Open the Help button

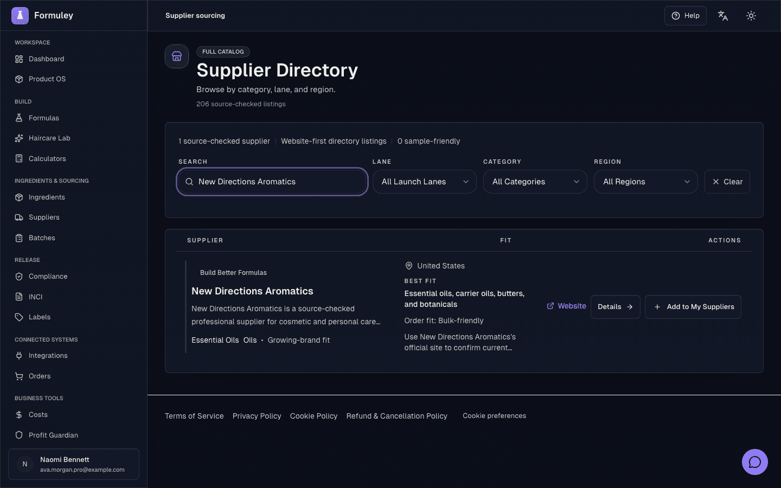(686, 16)
